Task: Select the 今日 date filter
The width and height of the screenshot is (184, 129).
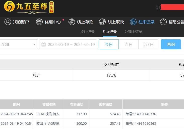Action: (109, 44)
